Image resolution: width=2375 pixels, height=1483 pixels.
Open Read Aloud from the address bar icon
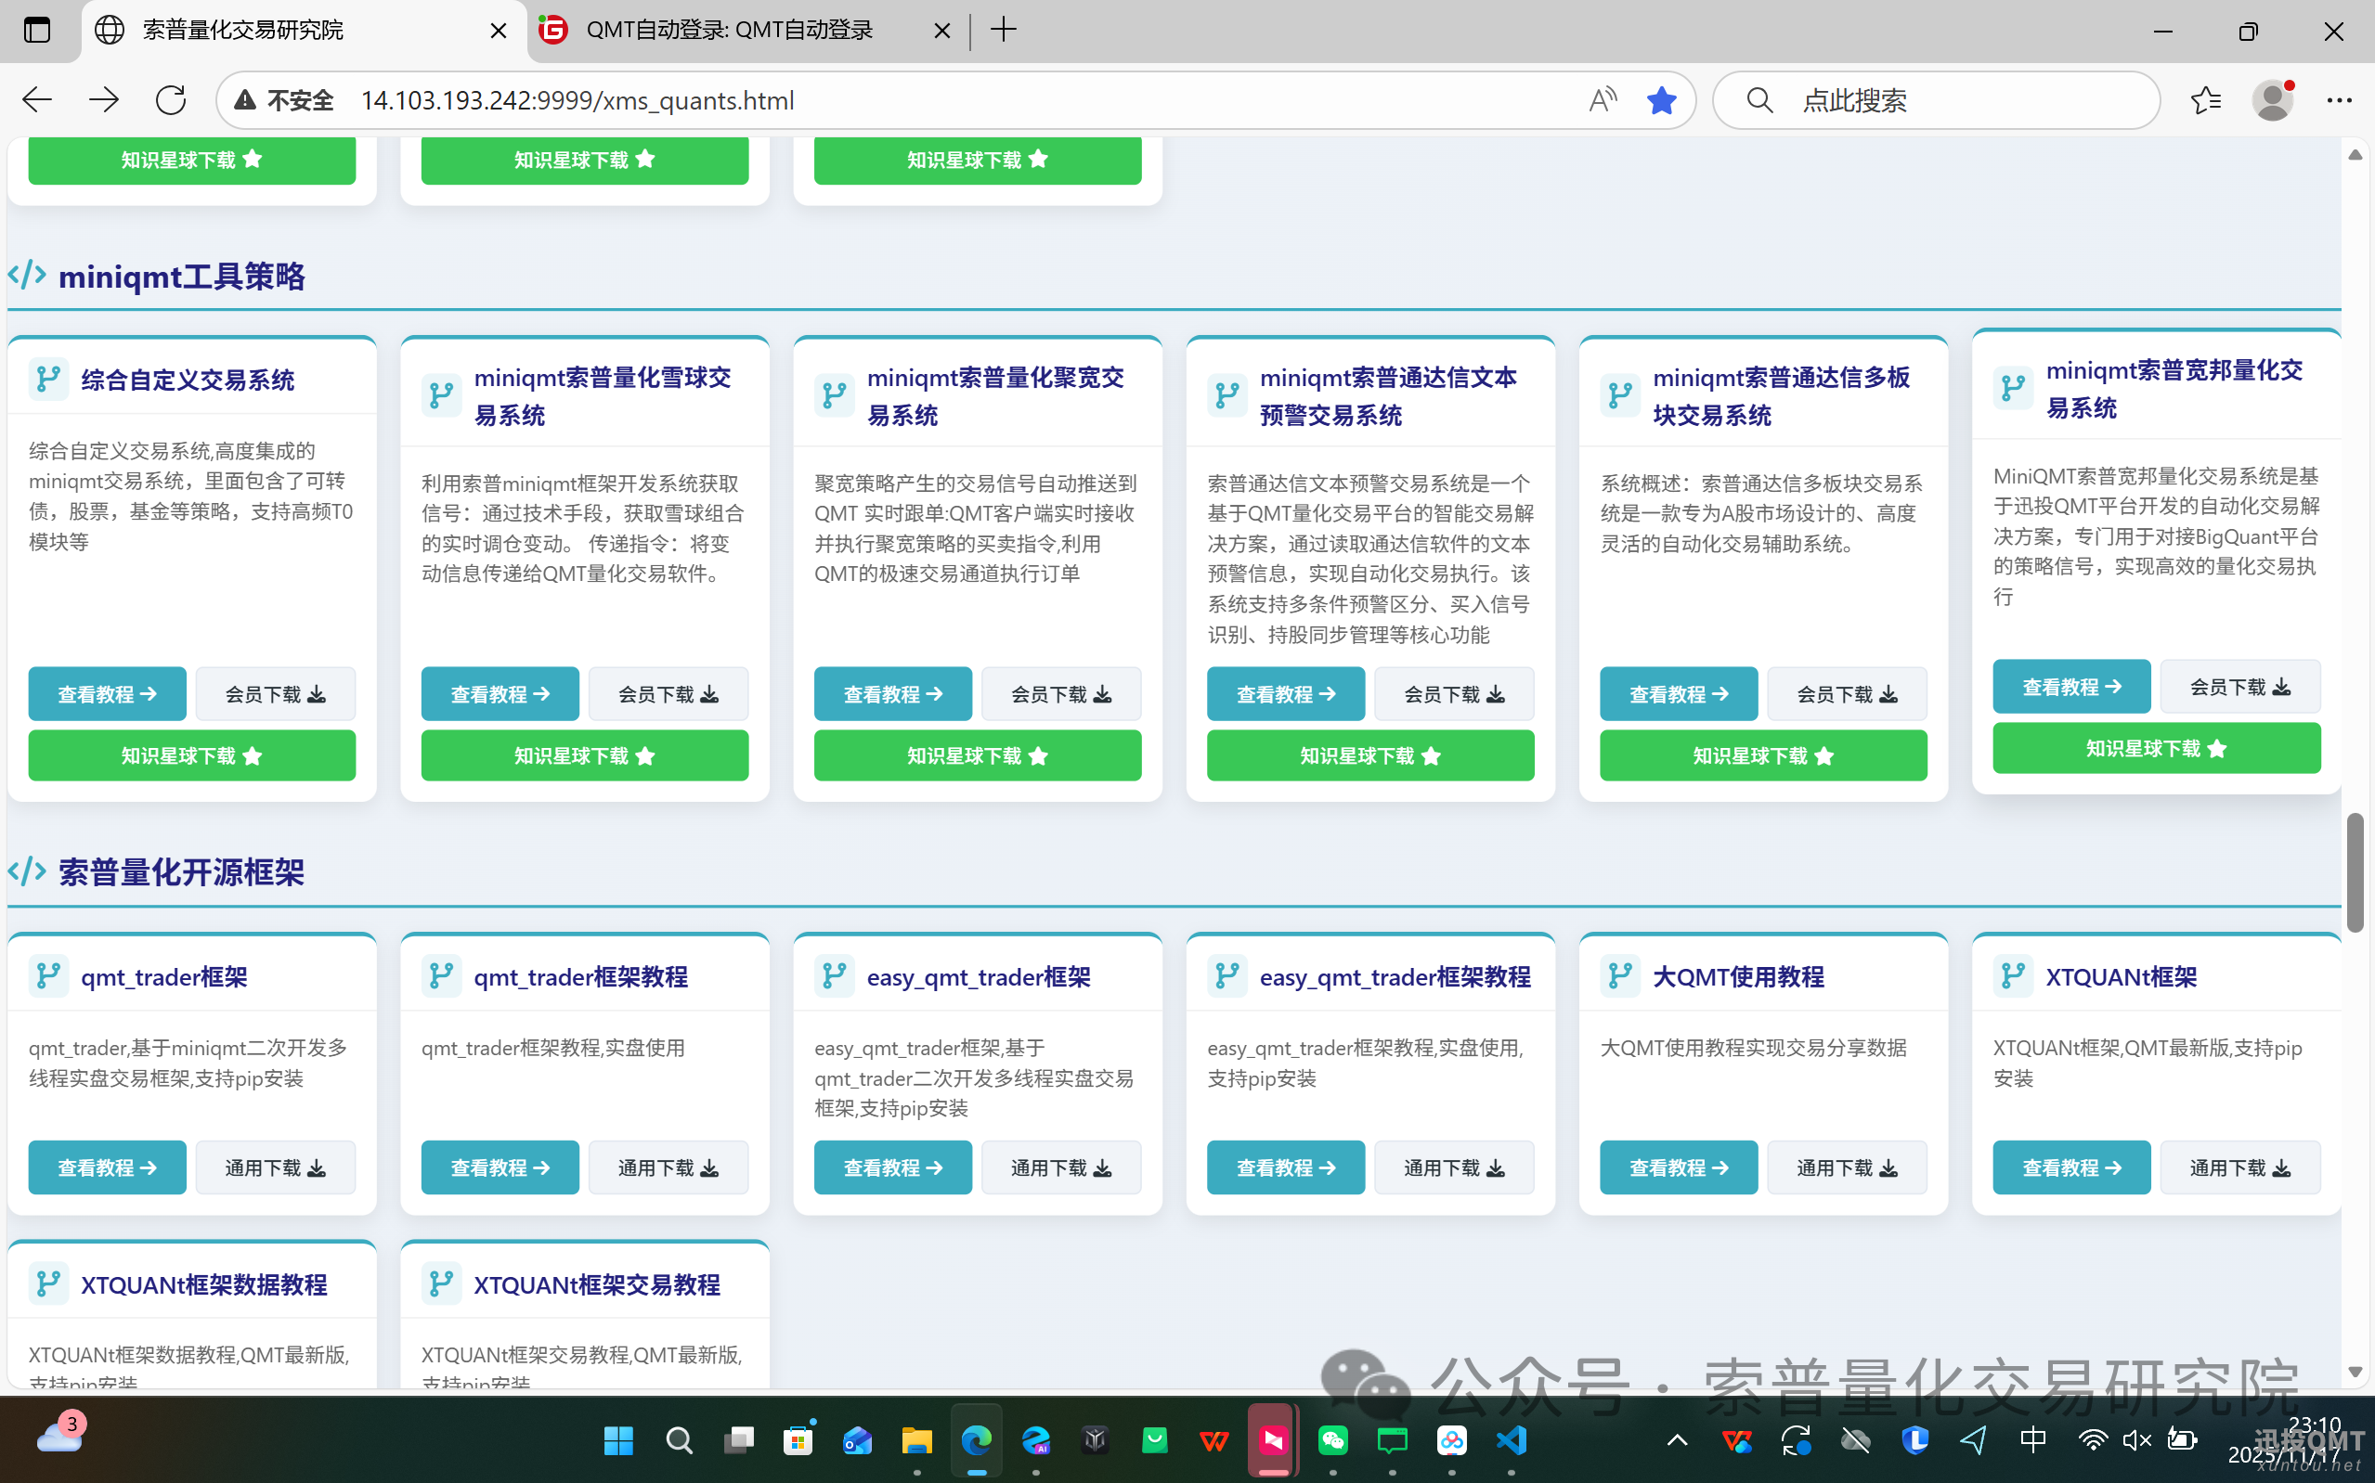pyautogui.click(x=1602, y=99)
